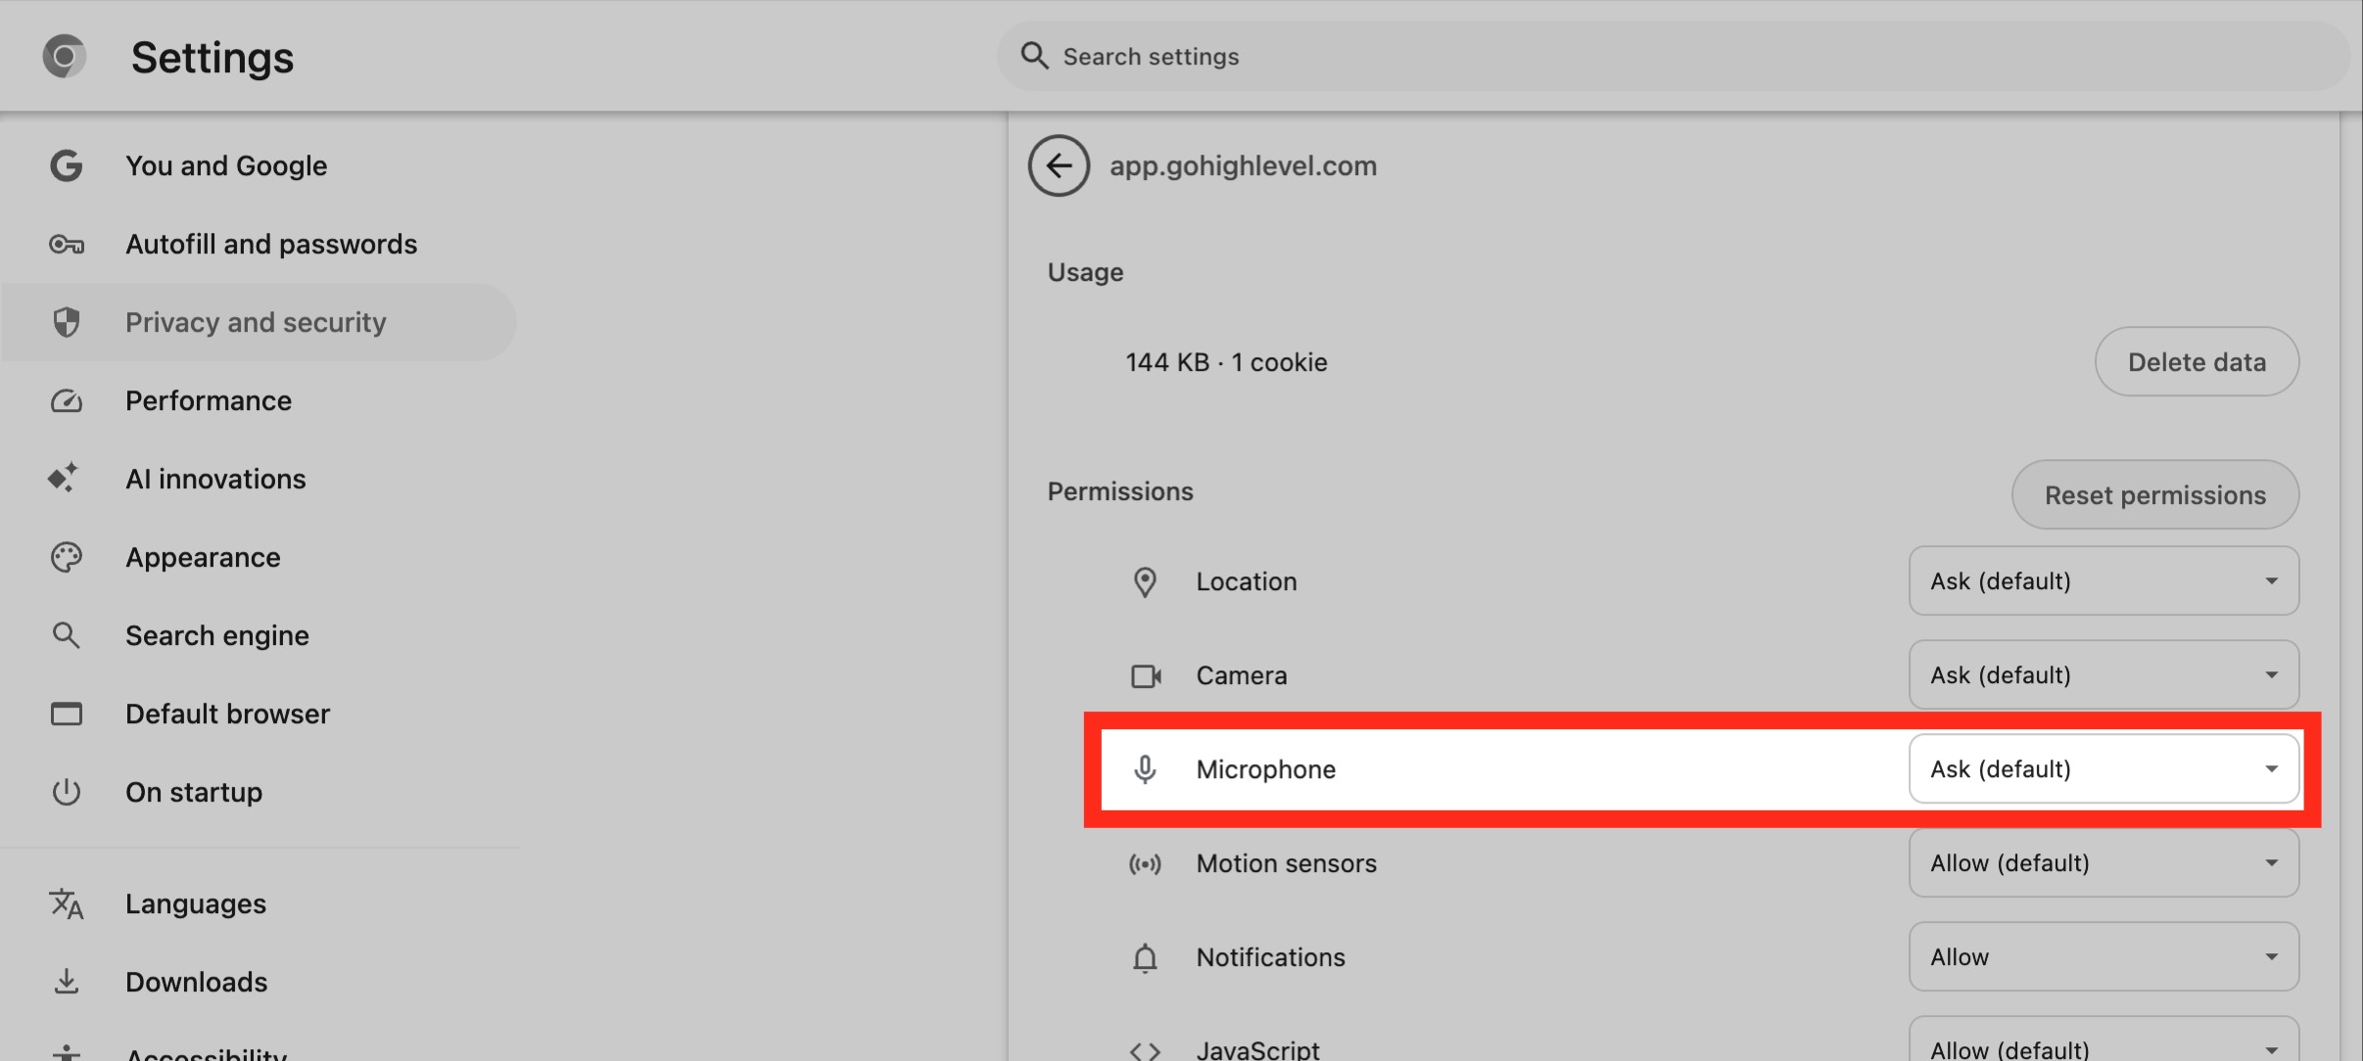The image size is (2363, 1061).
Task: Click the Notifications bell icon
Action: pos(1146,956)
